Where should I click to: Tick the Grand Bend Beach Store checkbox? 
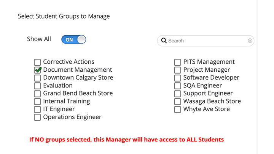click(x=37, y=93)
